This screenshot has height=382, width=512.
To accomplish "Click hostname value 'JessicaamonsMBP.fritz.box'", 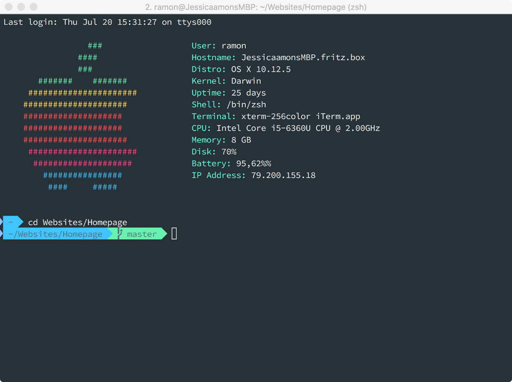I will click(x=303, y=58).
